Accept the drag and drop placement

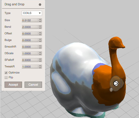13,85
